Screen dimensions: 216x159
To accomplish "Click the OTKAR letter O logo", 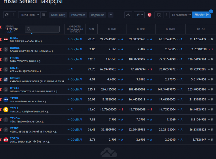I will (6, 89).
